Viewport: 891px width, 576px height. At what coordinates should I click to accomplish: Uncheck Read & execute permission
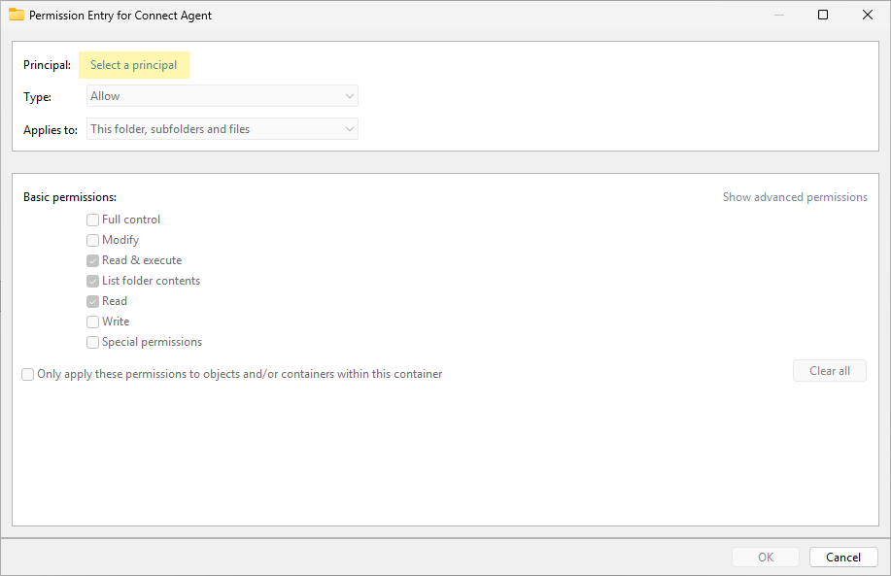tap(93, 260)
